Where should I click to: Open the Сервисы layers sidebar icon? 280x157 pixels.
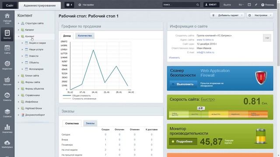click(x=7, y=113)
